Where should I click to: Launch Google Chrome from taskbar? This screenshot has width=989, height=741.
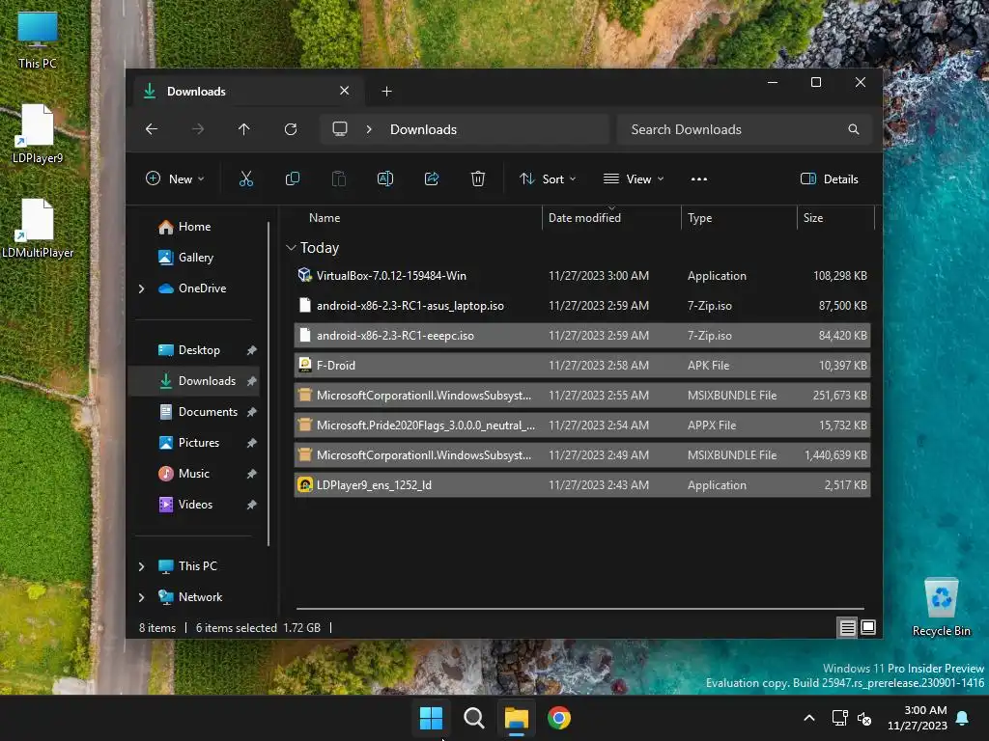click(559, 718)
